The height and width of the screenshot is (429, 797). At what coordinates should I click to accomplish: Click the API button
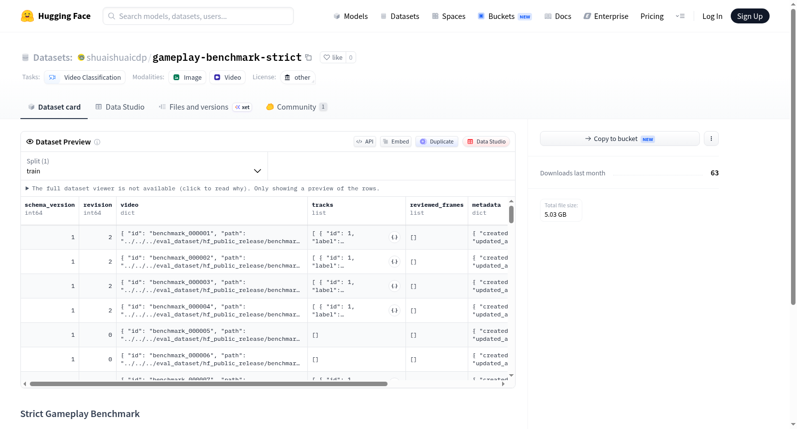click(365, 142)
